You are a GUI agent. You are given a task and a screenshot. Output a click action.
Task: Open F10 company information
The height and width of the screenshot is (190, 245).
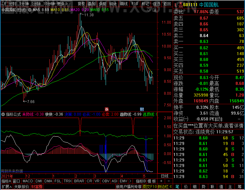point(135,4)
